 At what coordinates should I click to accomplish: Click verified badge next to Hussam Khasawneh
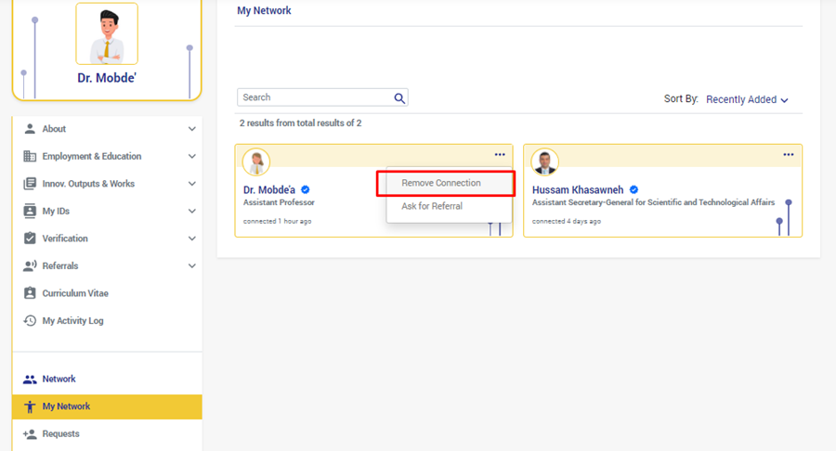tap(634, 190)
